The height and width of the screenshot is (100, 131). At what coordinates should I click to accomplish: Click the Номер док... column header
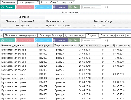click(45, 46)
